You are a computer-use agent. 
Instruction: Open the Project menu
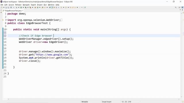coord(40,5)
